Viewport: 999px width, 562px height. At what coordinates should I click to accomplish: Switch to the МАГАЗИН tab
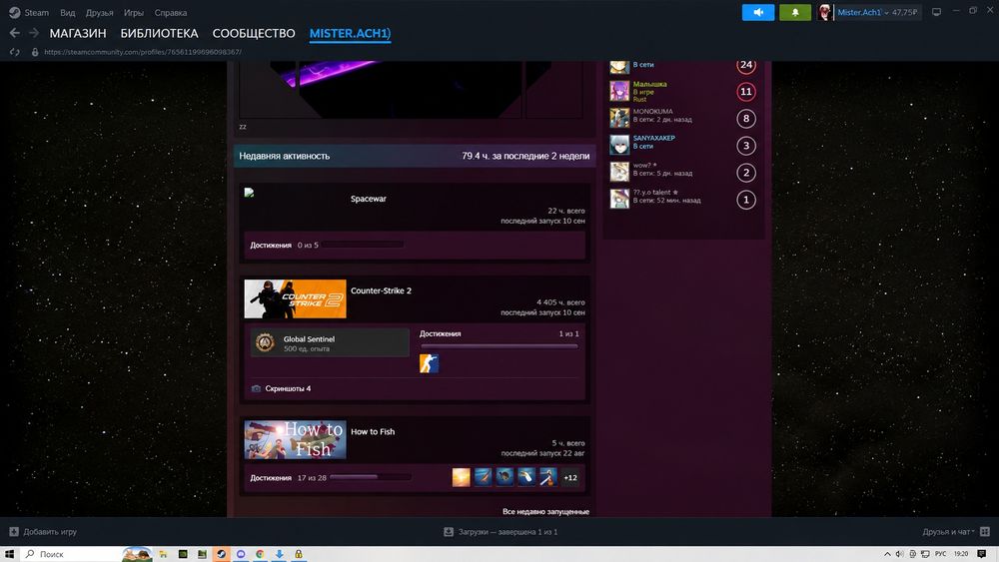78,33
